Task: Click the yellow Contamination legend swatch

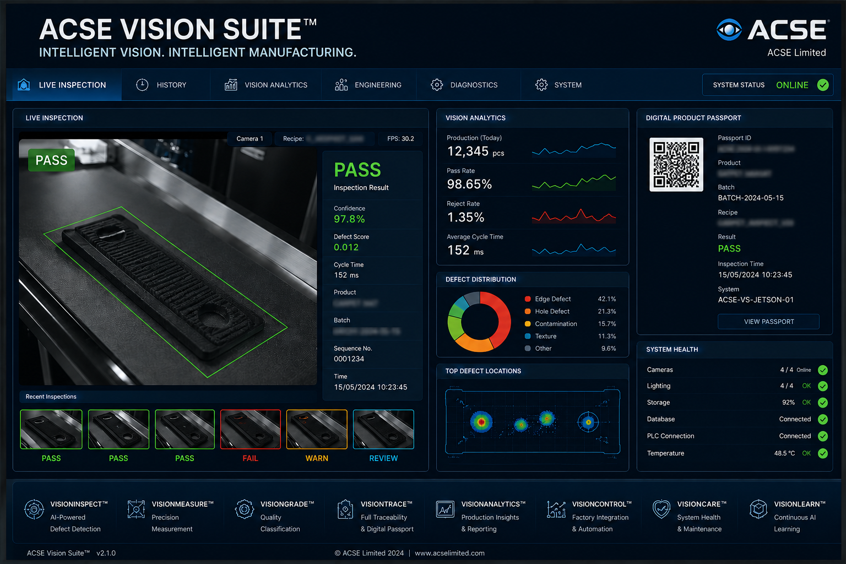Action: point(528,324)
